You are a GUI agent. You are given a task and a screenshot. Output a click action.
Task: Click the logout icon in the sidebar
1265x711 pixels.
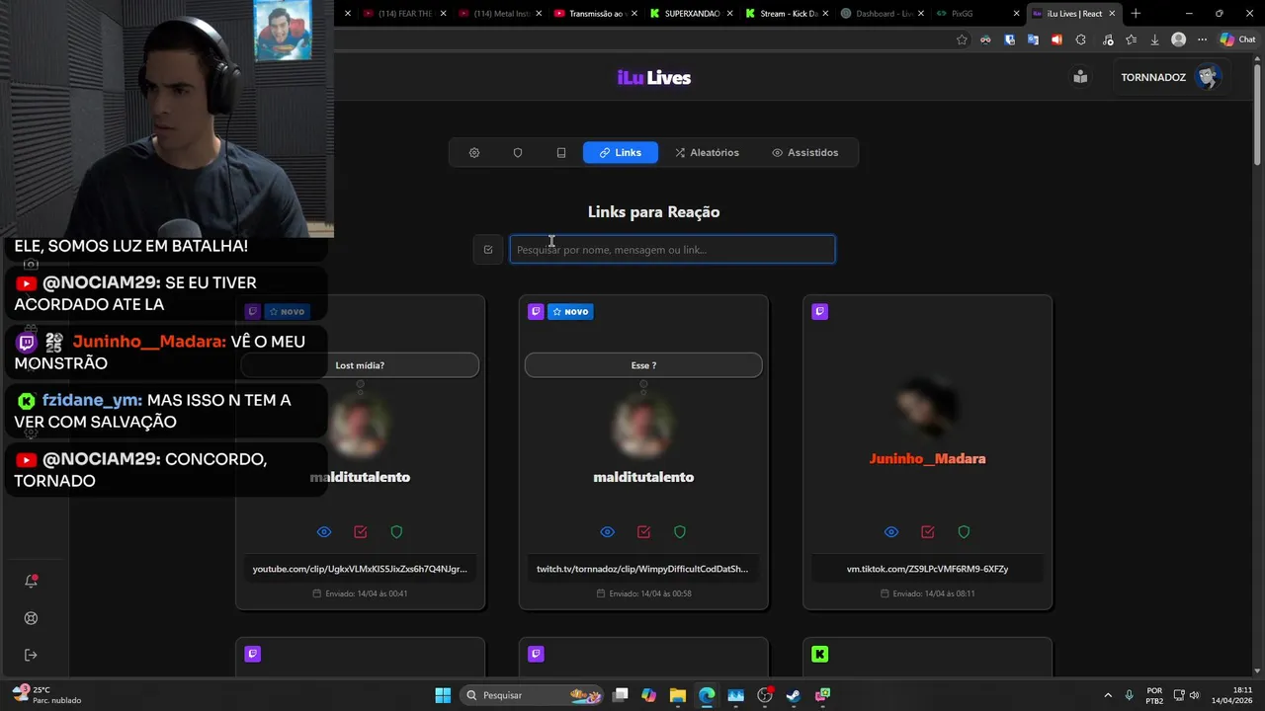[31, 655]
